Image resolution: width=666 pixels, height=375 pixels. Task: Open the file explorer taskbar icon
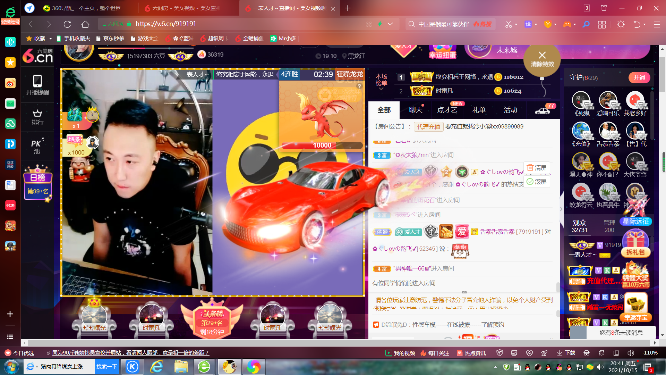point(181,367)
